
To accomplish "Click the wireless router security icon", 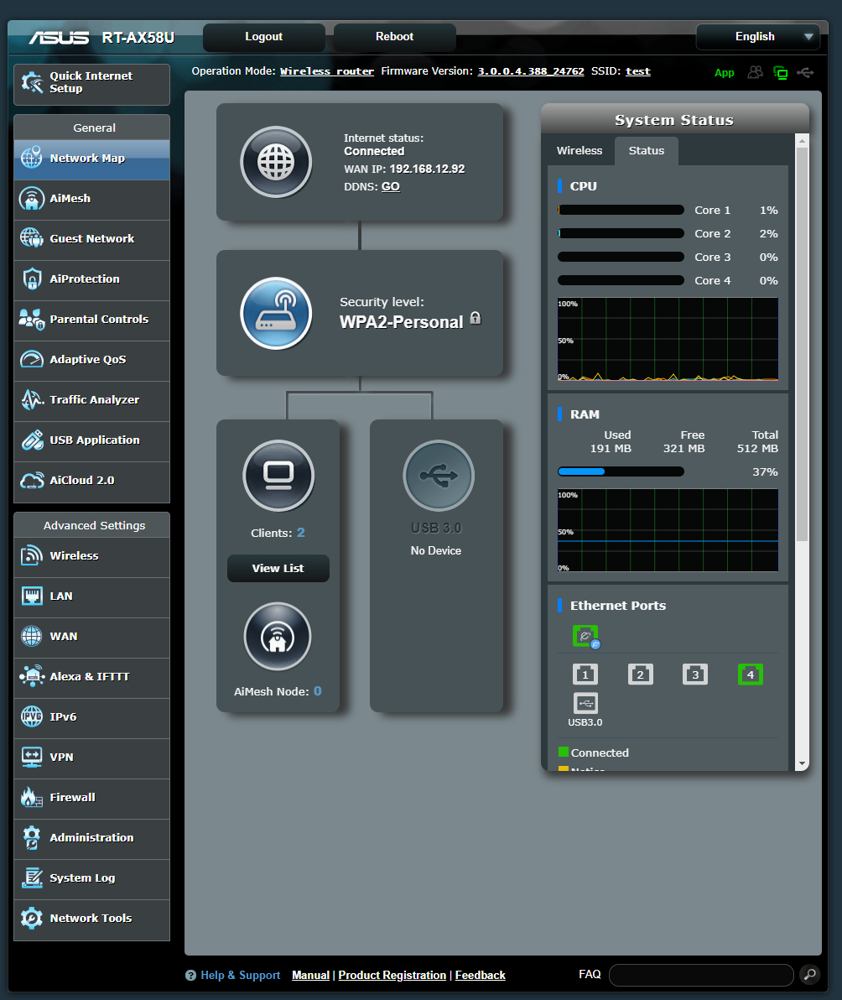I will point(276,313).
